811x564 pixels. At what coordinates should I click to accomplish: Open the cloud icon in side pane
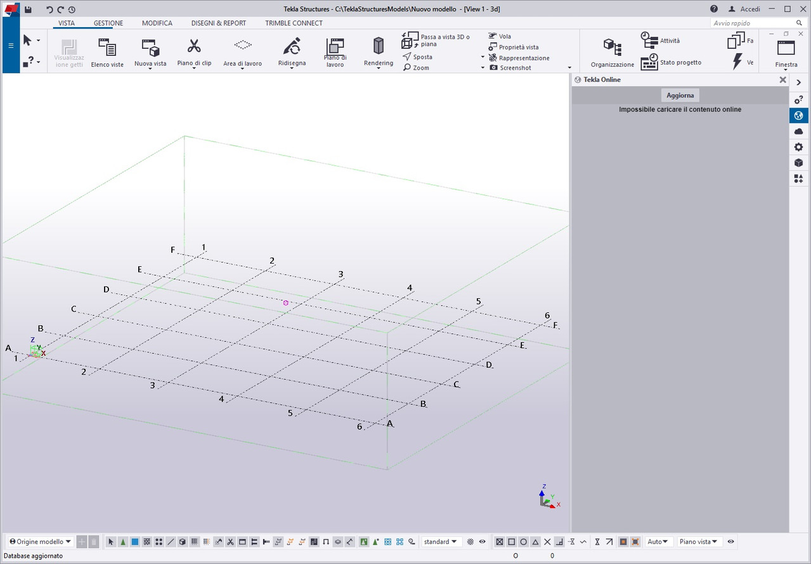(x=799, y=131)
